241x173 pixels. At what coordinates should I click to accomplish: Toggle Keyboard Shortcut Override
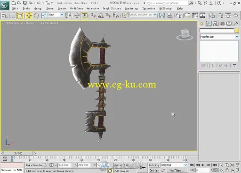[85, 16]
